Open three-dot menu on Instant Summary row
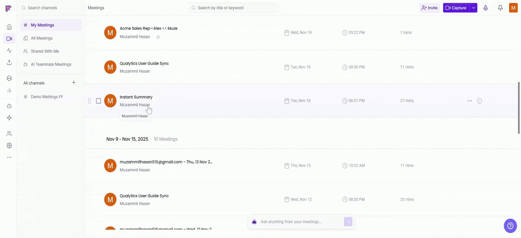 tap(470, 101)
